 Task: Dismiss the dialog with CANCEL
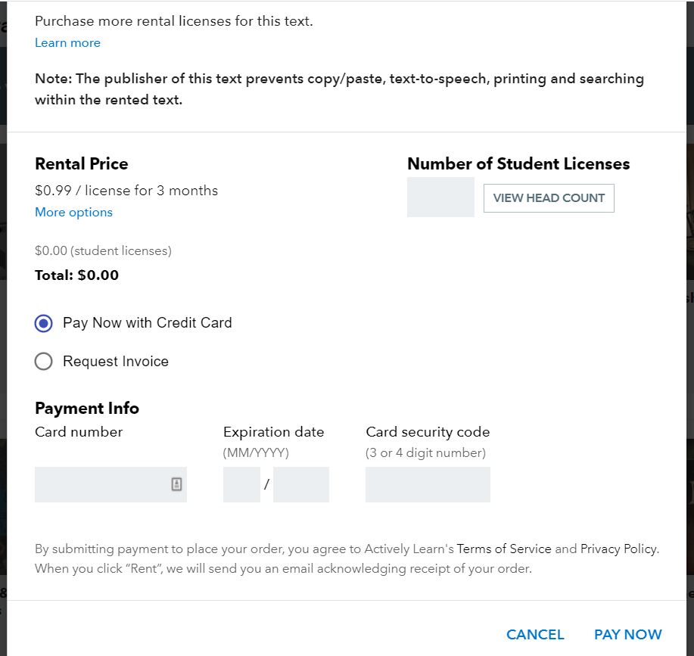535,635
